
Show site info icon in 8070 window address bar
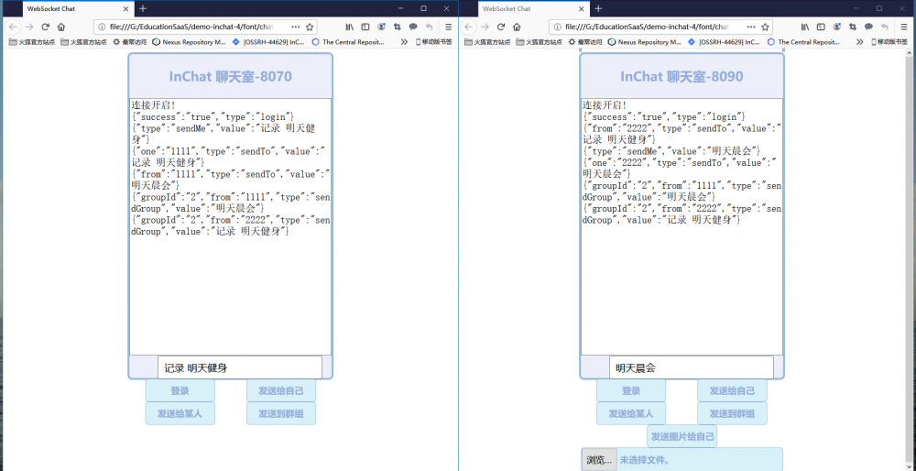pos(103,27)
